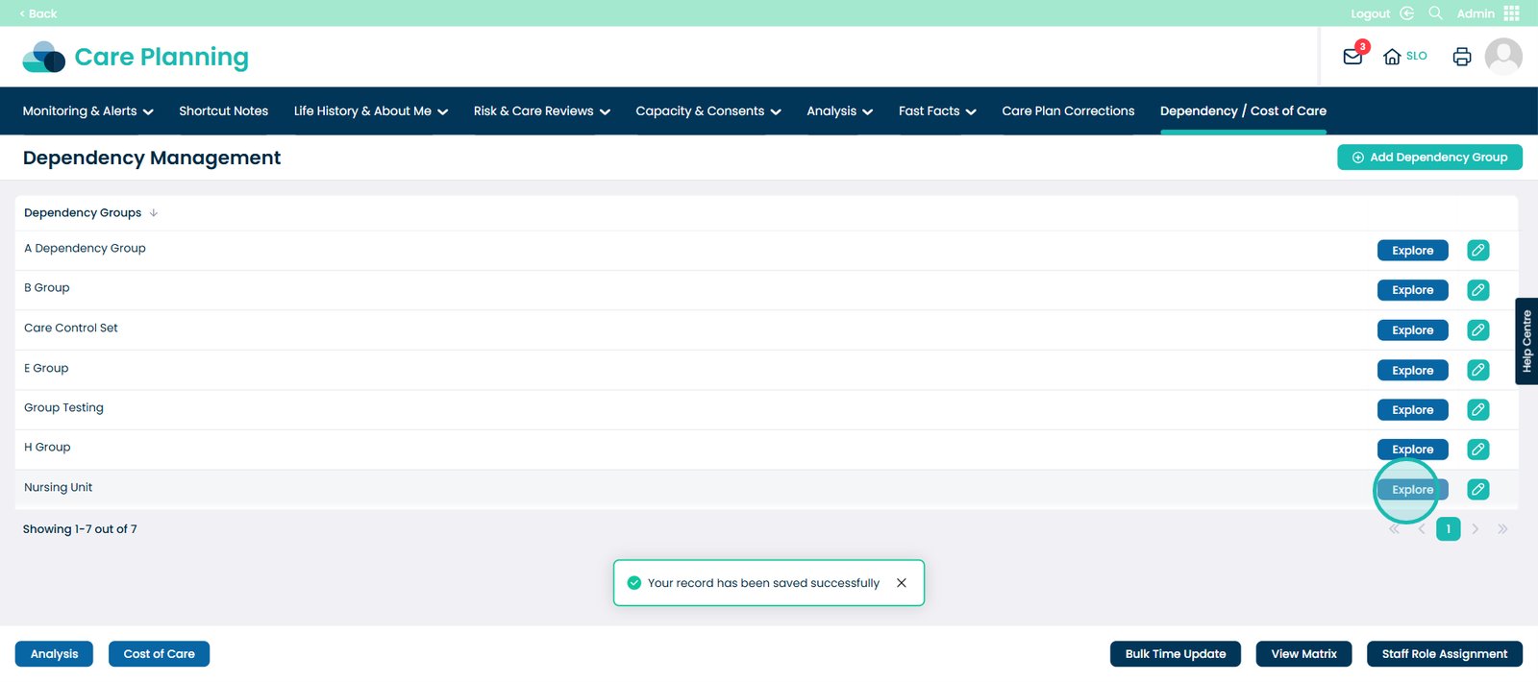This screenshot has width=1538, height=682.
Task: Open the Admin apps grid icon
Action: click(1512, 13)
